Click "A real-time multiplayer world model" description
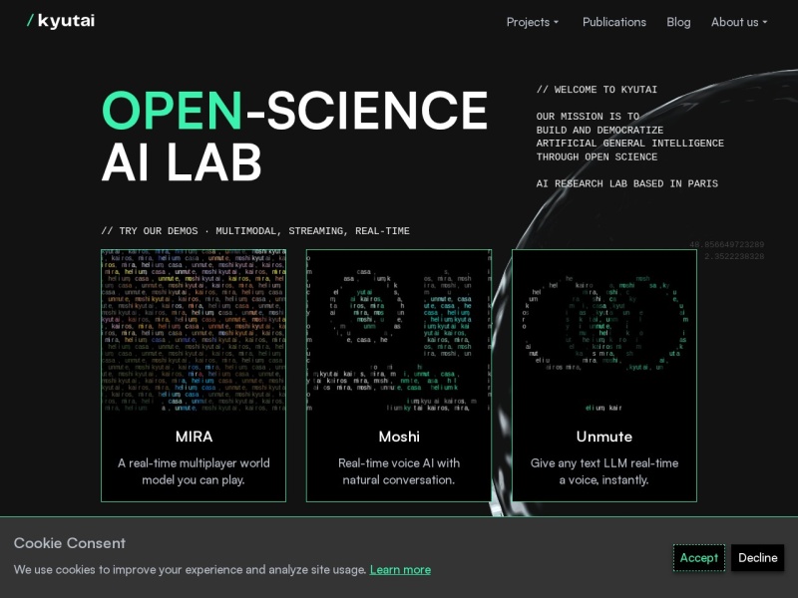This screenshot has height=598, width=798. tap(194, 471)
